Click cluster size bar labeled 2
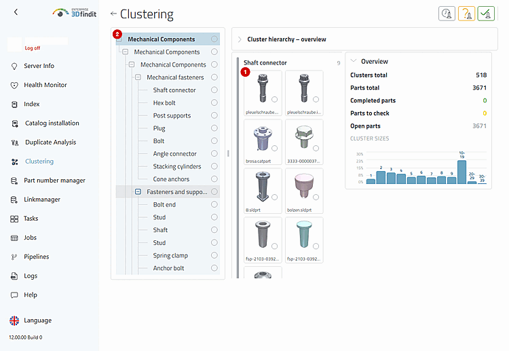509x351 pixels. coord(381,177)
